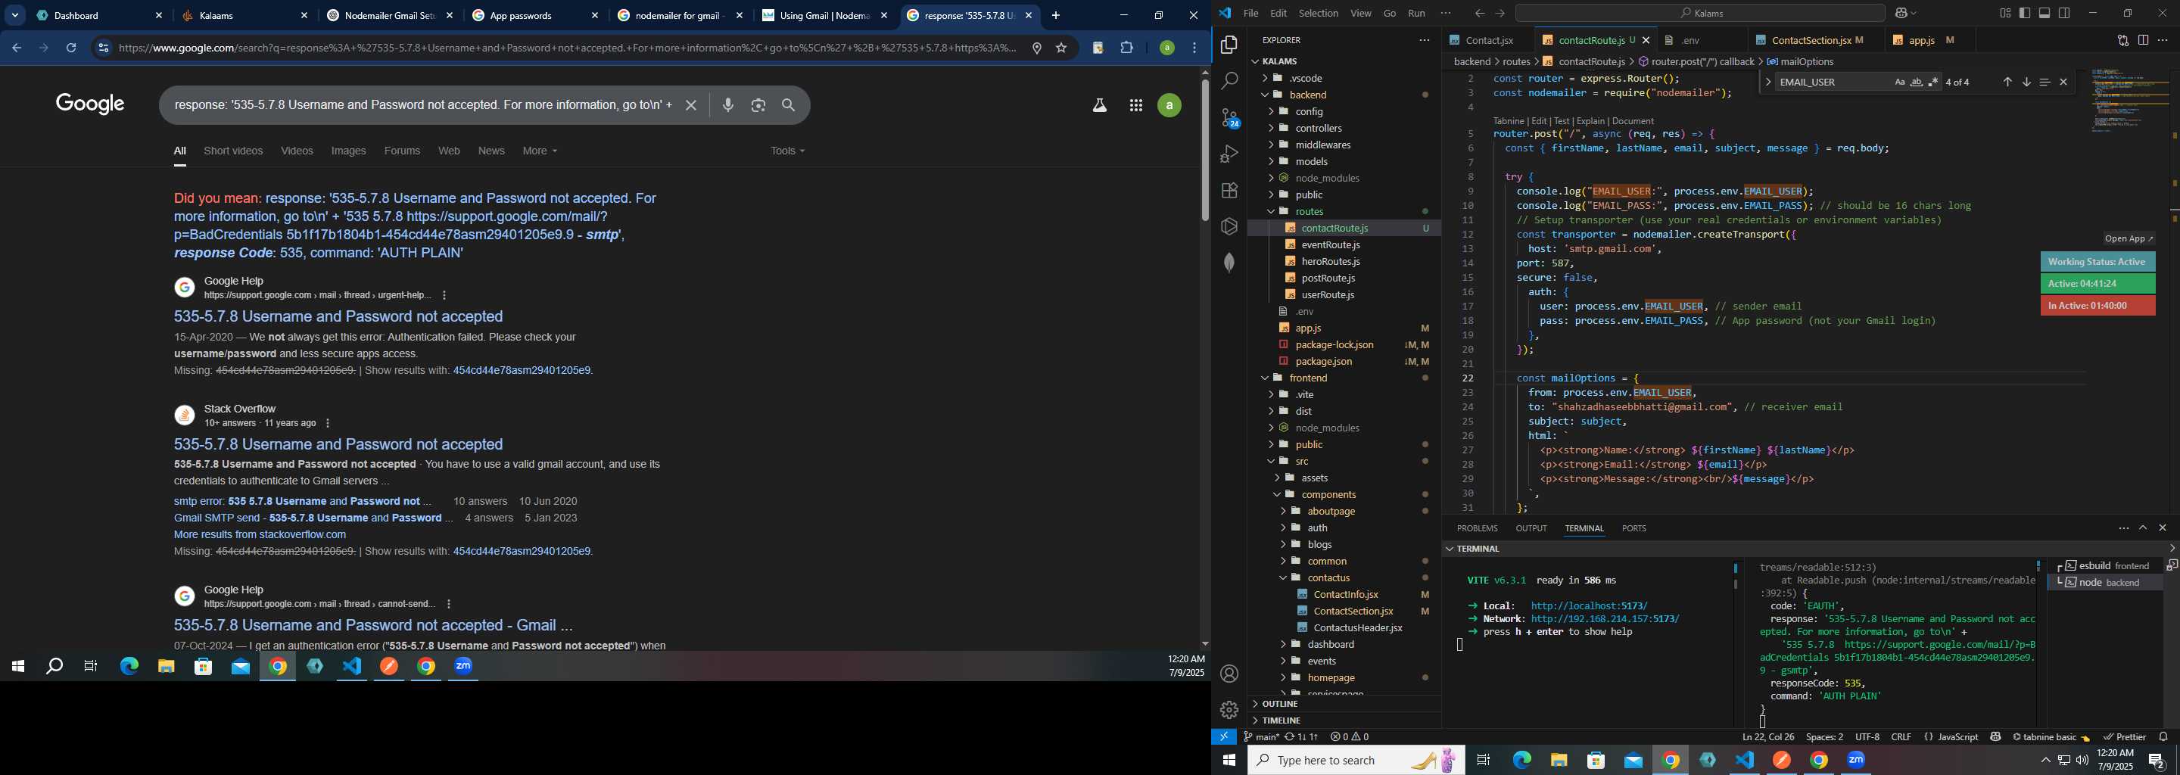Reload the Chrome page

[x=72, y=48]
